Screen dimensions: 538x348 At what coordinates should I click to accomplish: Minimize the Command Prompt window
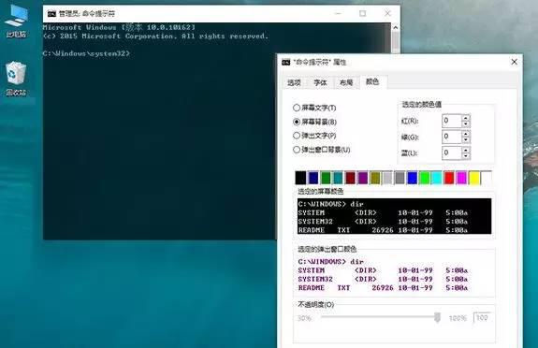338,13
